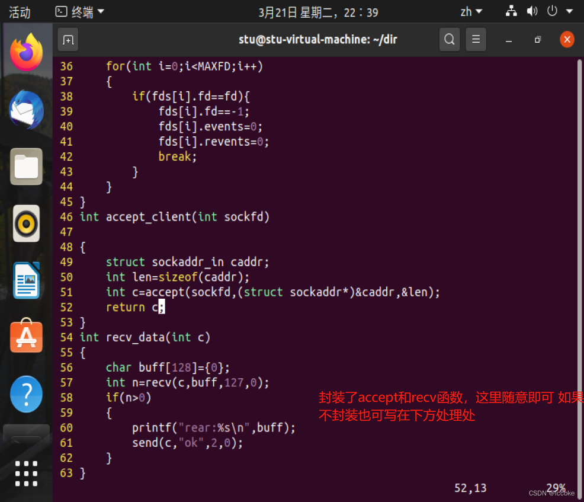Open the terminal hamburger menu
Viewport: 584px width, 502px height.
tap(476, 39)
